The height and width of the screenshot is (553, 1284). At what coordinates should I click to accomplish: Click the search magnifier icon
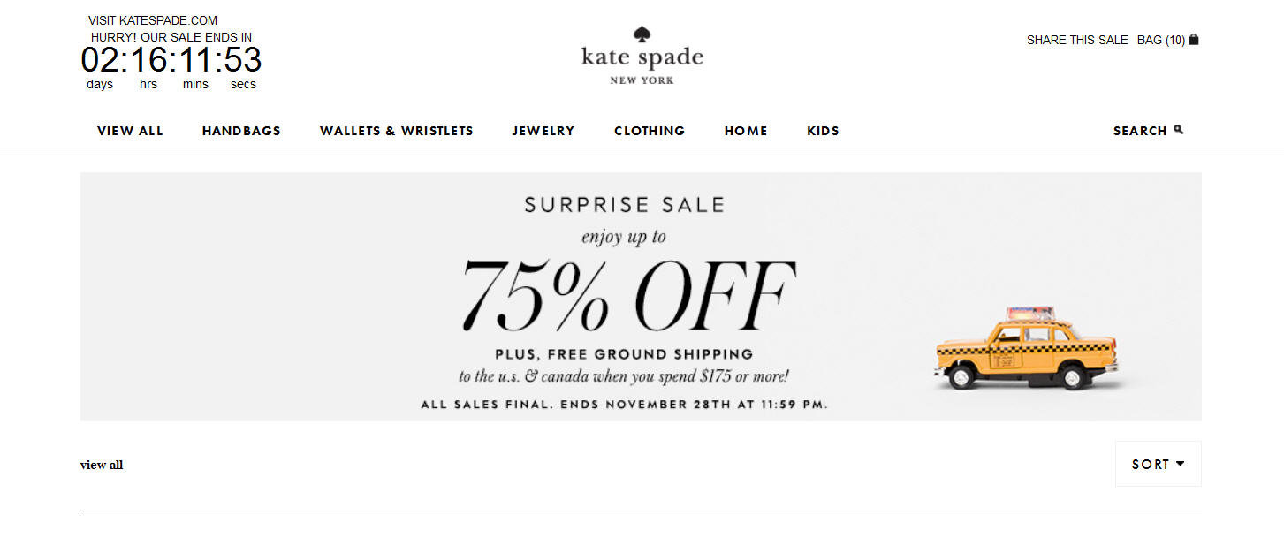coord(1178,130)
